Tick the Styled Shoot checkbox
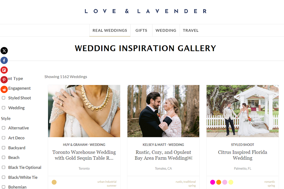The image size is (284, 189). [x=4, y=98]
